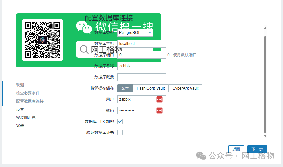Check the 验证数据库证书 checkbox
Image resolution: width=283 pixels, height=167 pixels.
coord(120,132)
